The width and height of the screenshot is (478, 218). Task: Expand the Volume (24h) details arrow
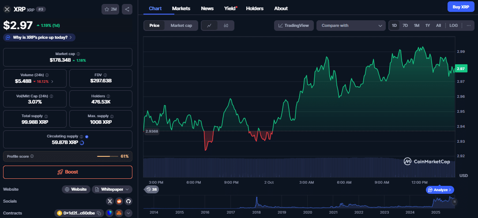[x=52, y=81]
